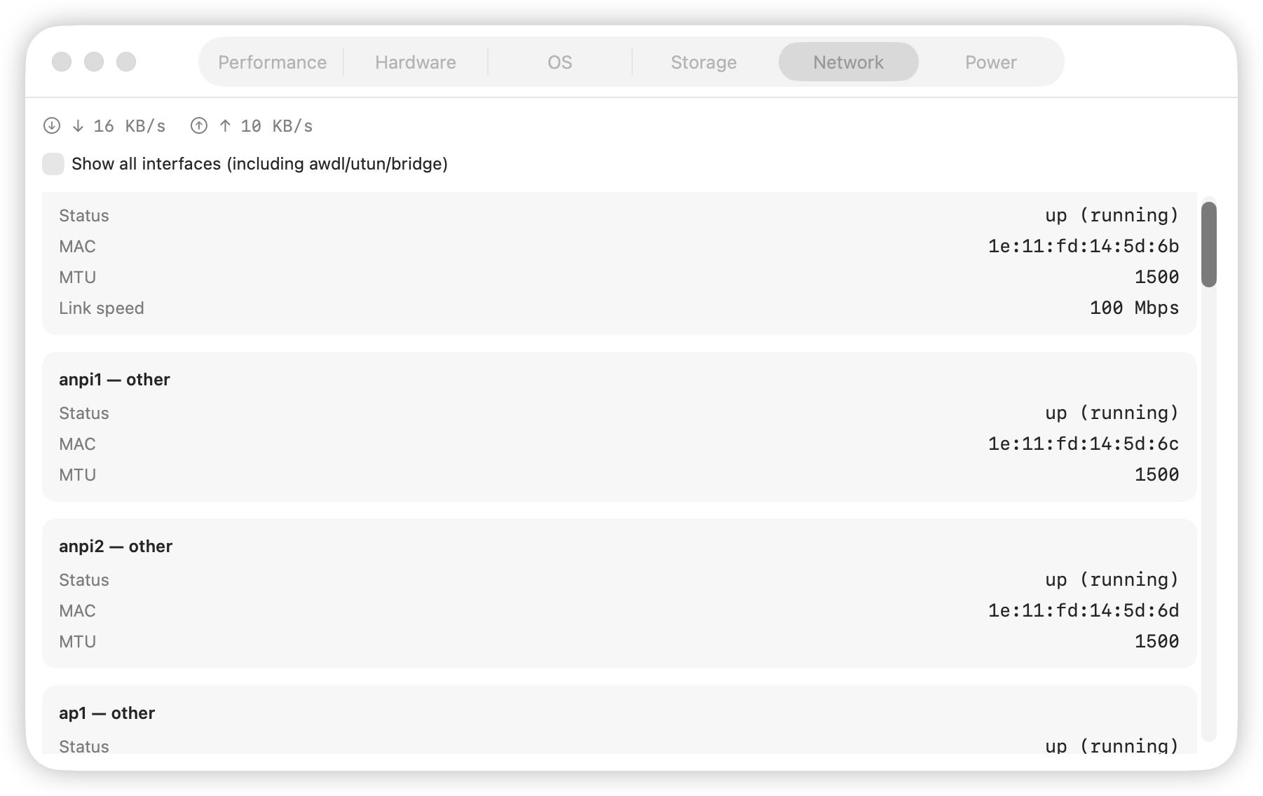Select the anpi1 — other interface header
Viewport: 1263px width, 796px height.
coord(114,380)
